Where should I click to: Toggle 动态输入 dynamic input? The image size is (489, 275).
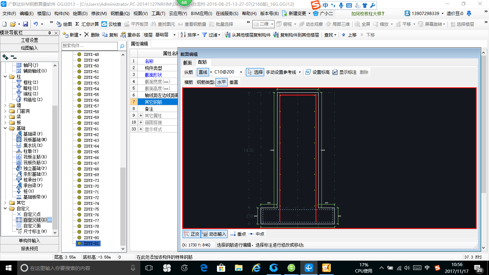click(x=214, y=234)
